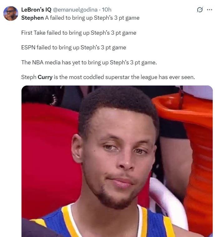Click the LeBron's IQ profile avatar
Viewport: 218px width, 237px height.
click(11, 13)
